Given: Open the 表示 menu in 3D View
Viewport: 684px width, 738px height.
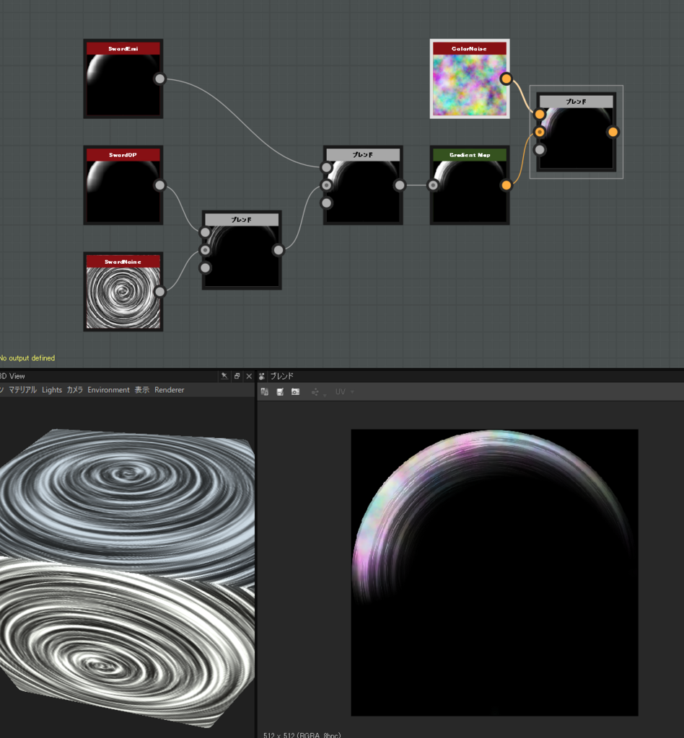Looking at the screenshot, I should pyautogui.click(x=142, y=390).
